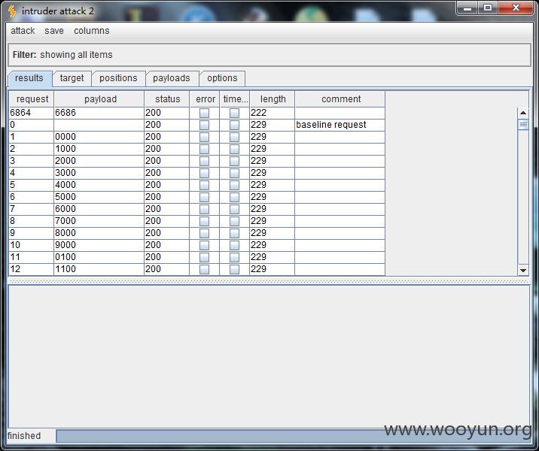Switch to the payloads tab

171,78
